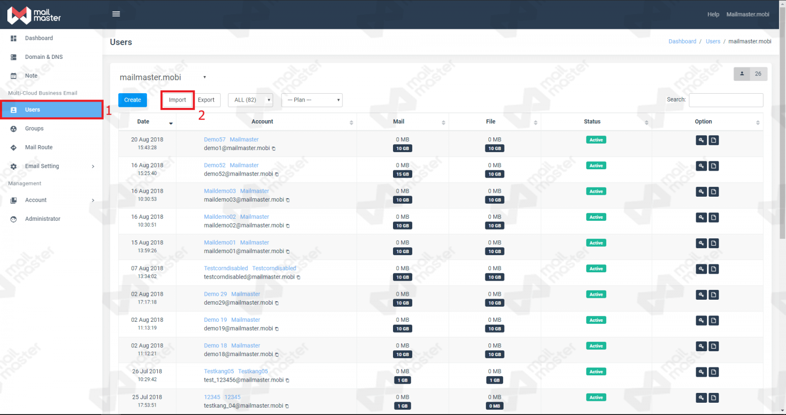Image resolution: width=786 pixels, height=415 pixels.
Task: Open Domain & DNS in the sidebar
Action: (x=44, y=57)
